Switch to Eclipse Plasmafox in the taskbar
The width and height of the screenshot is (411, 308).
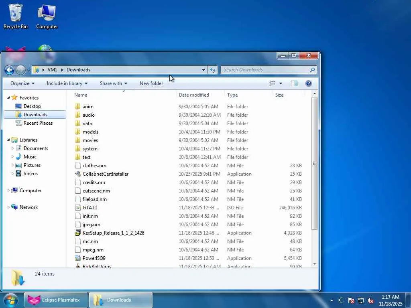[x=55, y=300]
